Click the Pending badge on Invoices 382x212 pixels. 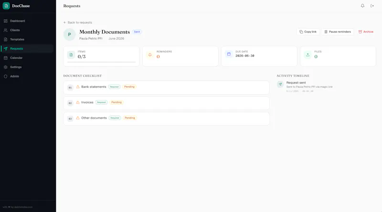click(x=117, y=102)
